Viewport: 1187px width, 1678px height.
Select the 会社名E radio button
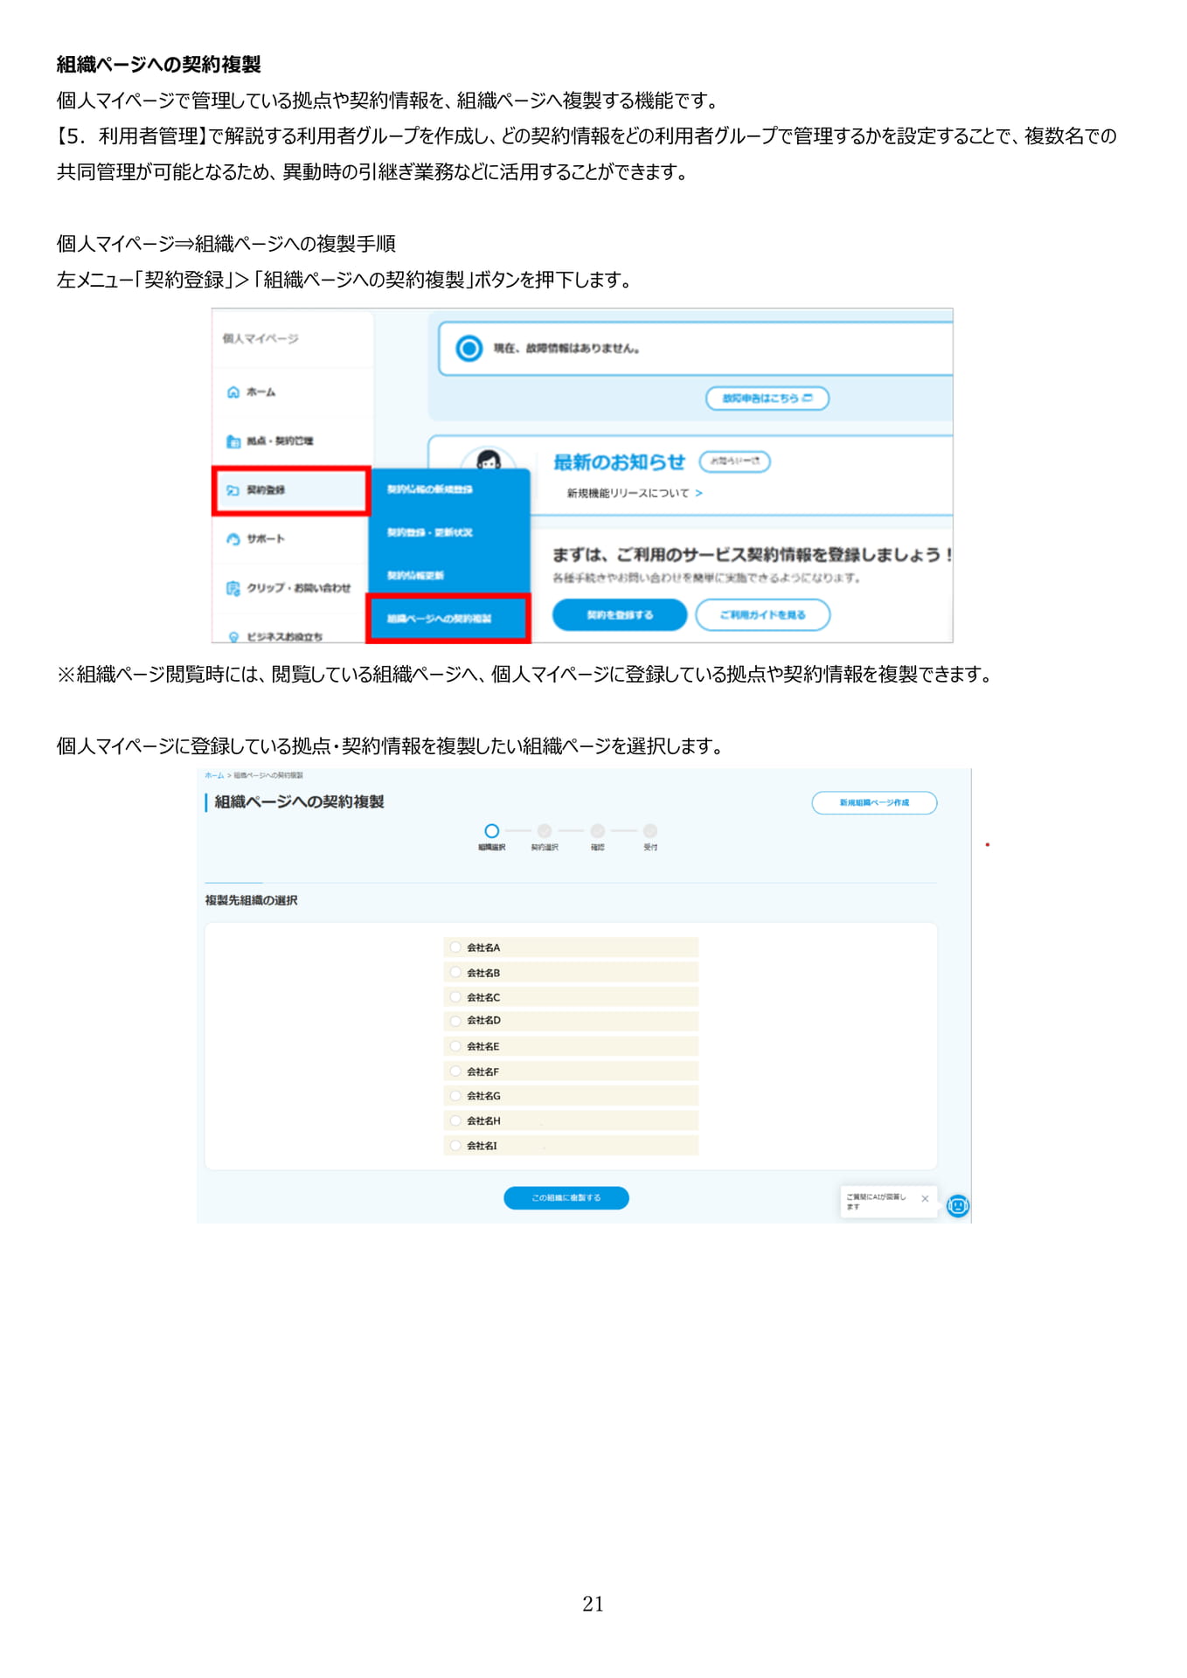[x=455, y=1046]
